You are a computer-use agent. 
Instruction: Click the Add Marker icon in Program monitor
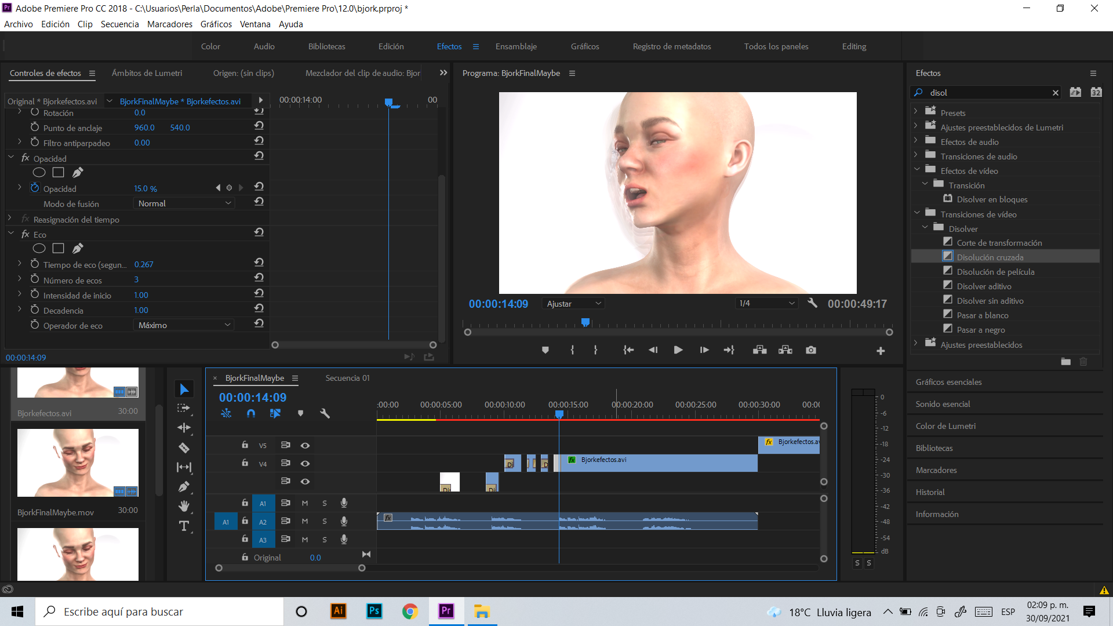pyautogui.click(x=545, y=350)
